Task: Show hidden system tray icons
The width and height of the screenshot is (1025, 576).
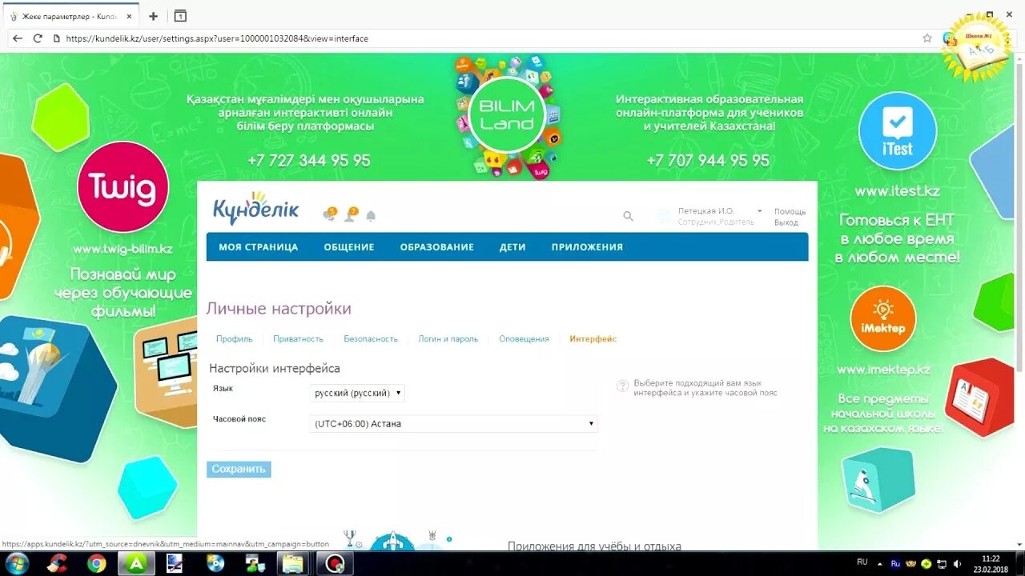Action: (880, 564)
